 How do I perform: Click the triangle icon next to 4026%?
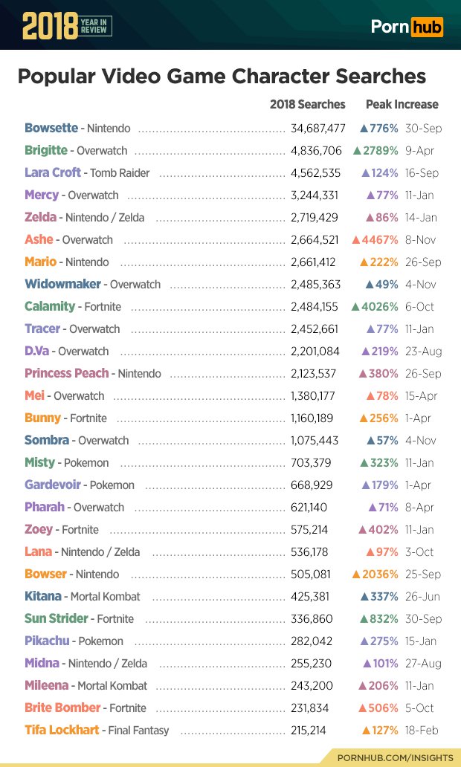click(356, 307)
